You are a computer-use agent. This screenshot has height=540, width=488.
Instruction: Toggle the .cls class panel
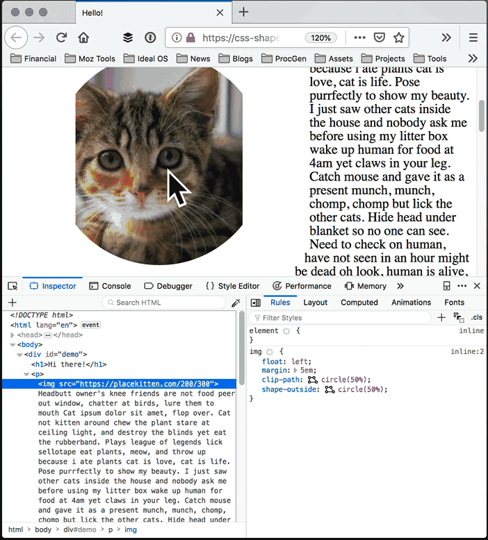click(477, 317)
